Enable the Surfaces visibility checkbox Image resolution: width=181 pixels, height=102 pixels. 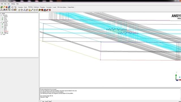point(2,21)
